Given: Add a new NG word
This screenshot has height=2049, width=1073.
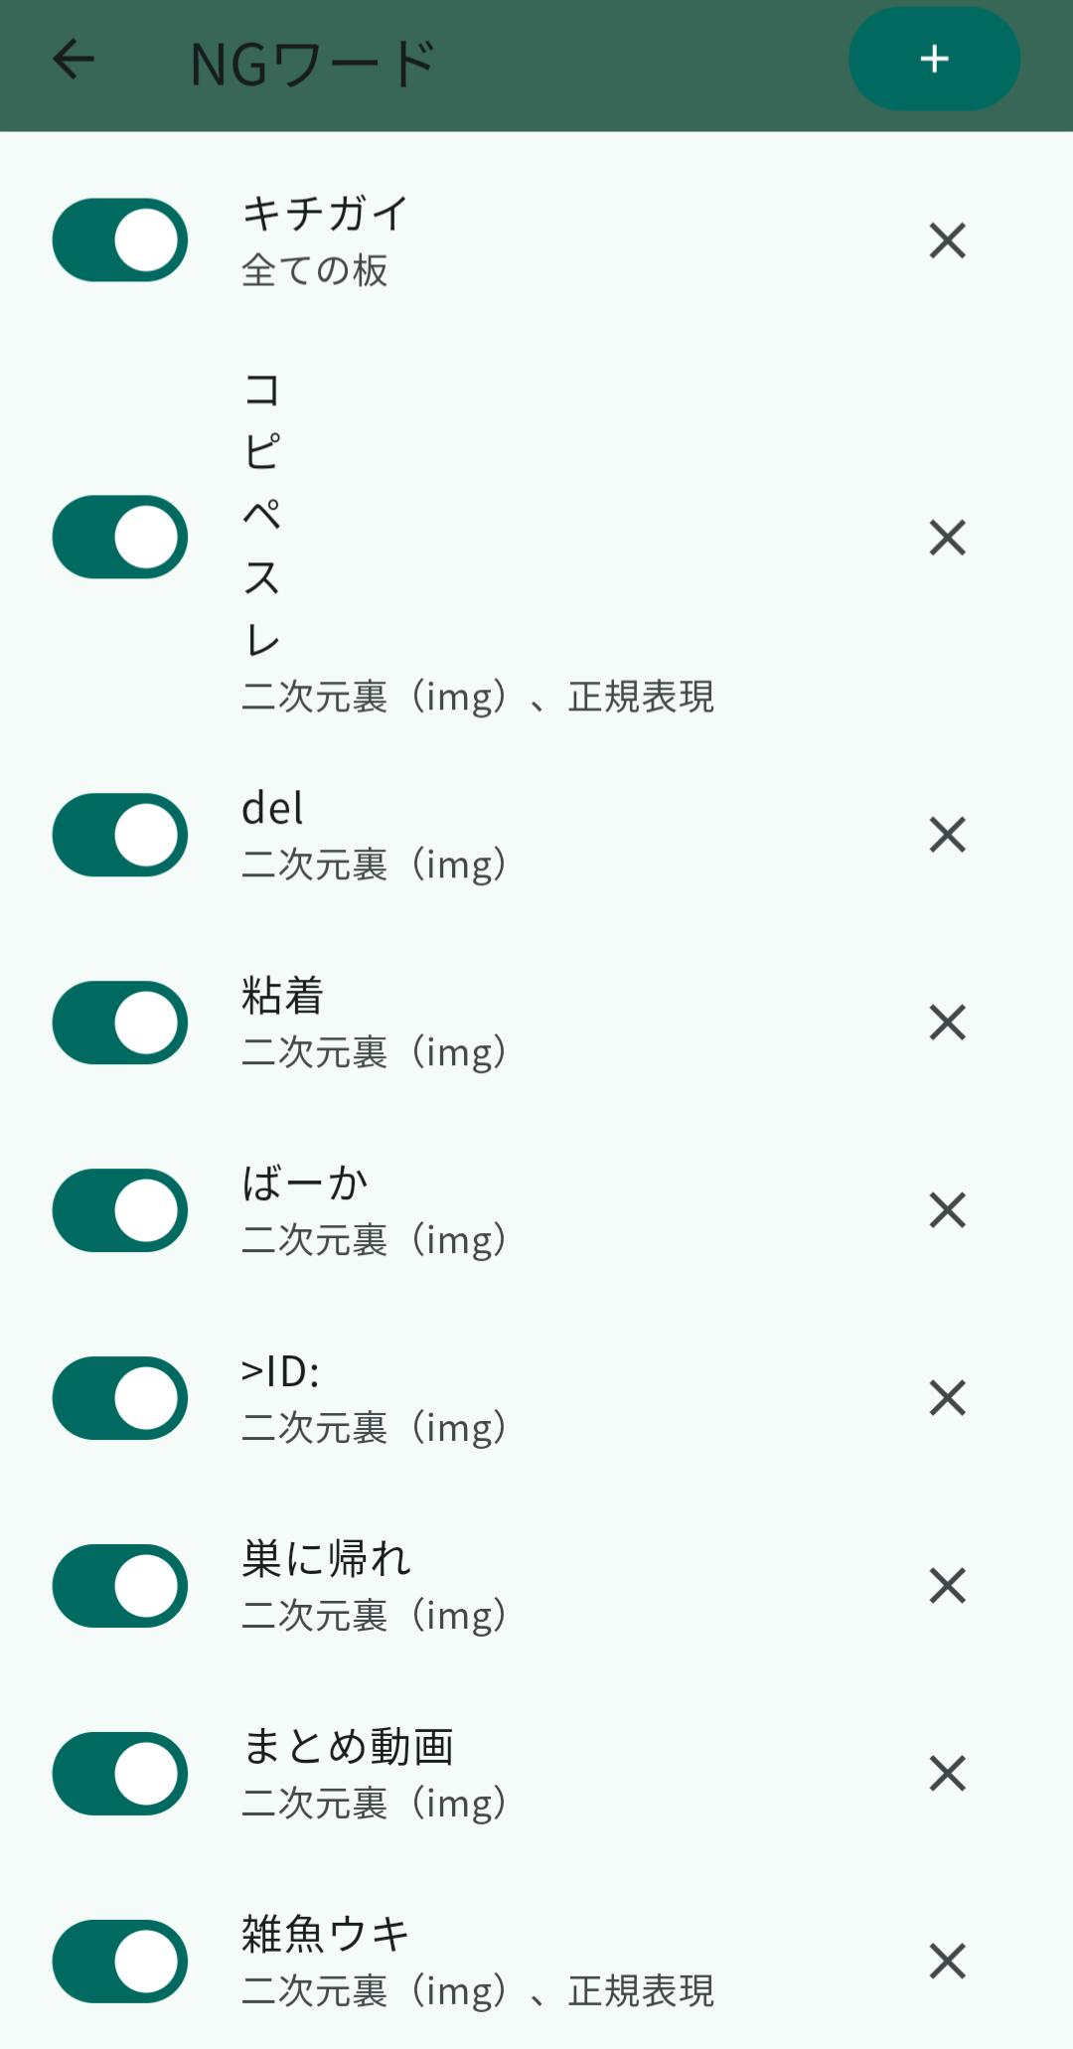Looking at the screenshot, I should tap(934, 60).
